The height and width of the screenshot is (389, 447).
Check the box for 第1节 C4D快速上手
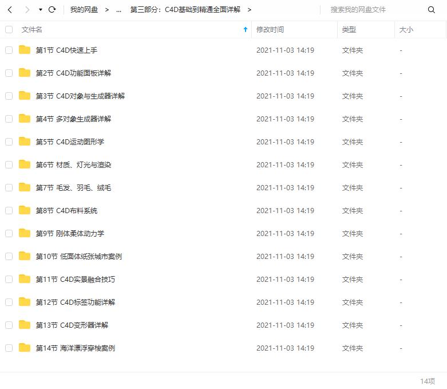point(9,50)
